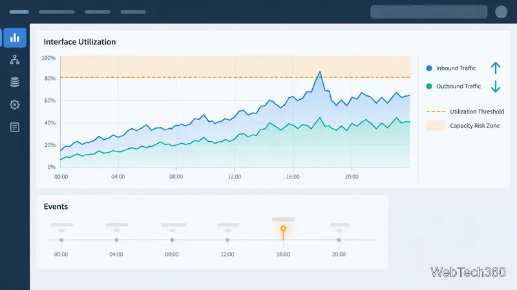Click the 0% y-axis label

(52, 167)
